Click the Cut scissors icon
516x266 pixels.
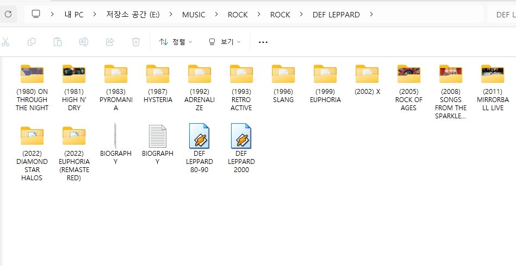pos(5,42)
